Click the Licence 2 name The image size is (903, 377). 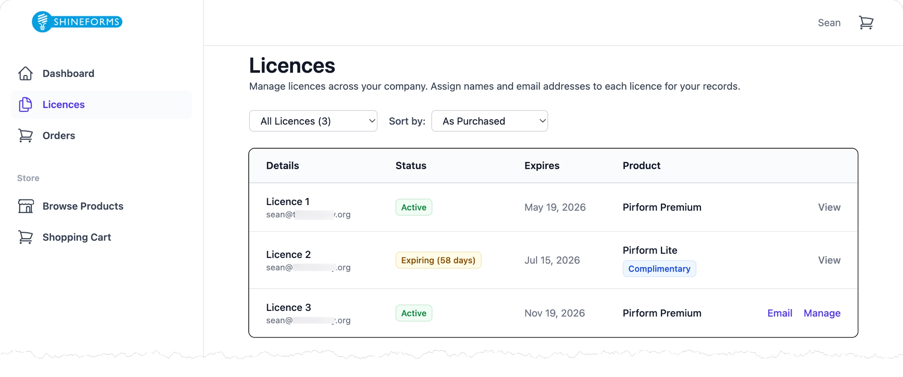[289, 255]
